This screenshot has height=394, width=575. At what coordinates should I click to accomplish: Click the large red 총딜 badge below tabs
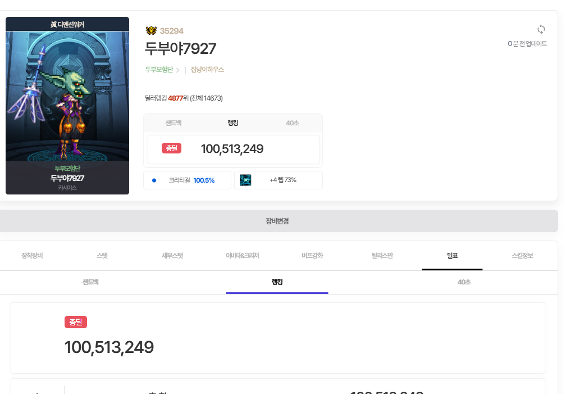(76, 322)
